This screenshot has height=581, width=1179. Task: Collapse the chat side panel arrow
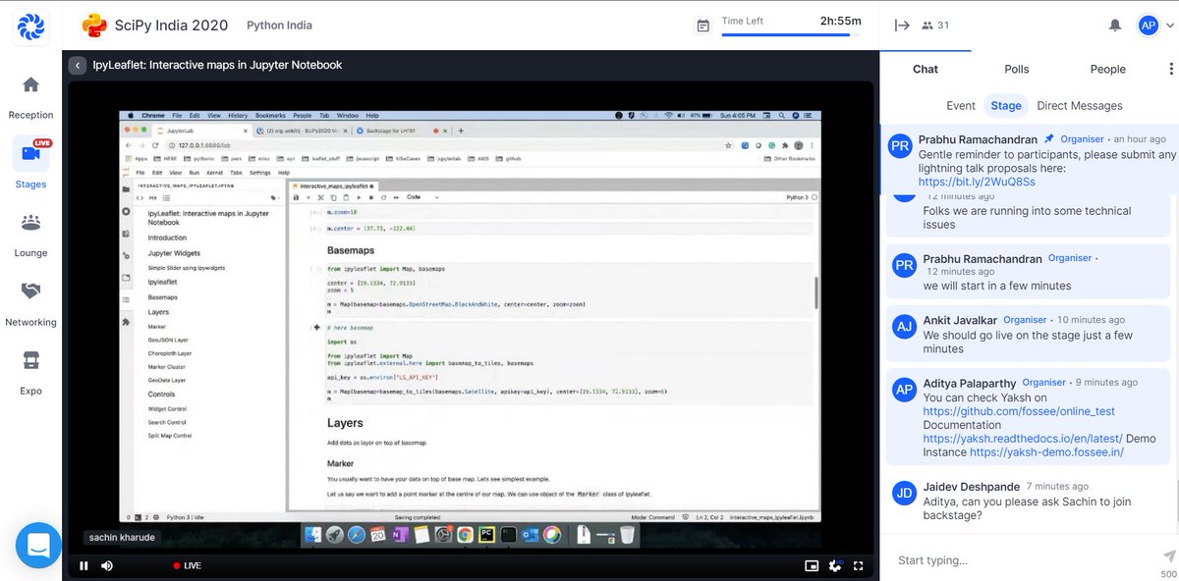902,26
